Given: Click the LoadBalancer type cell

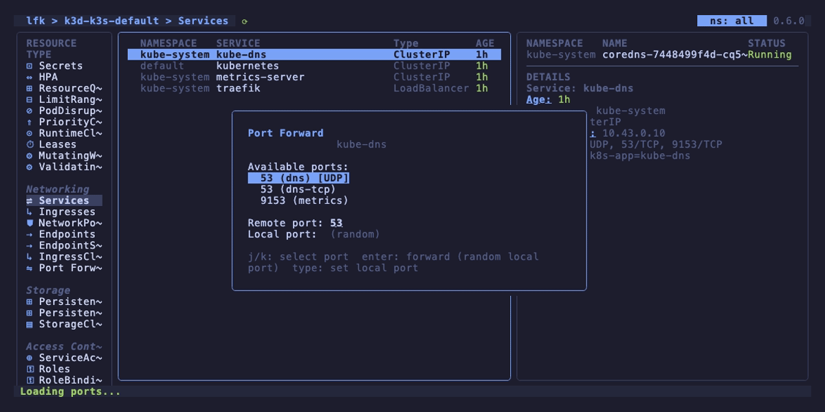Looking at the screenshot, I should point(431,88).
